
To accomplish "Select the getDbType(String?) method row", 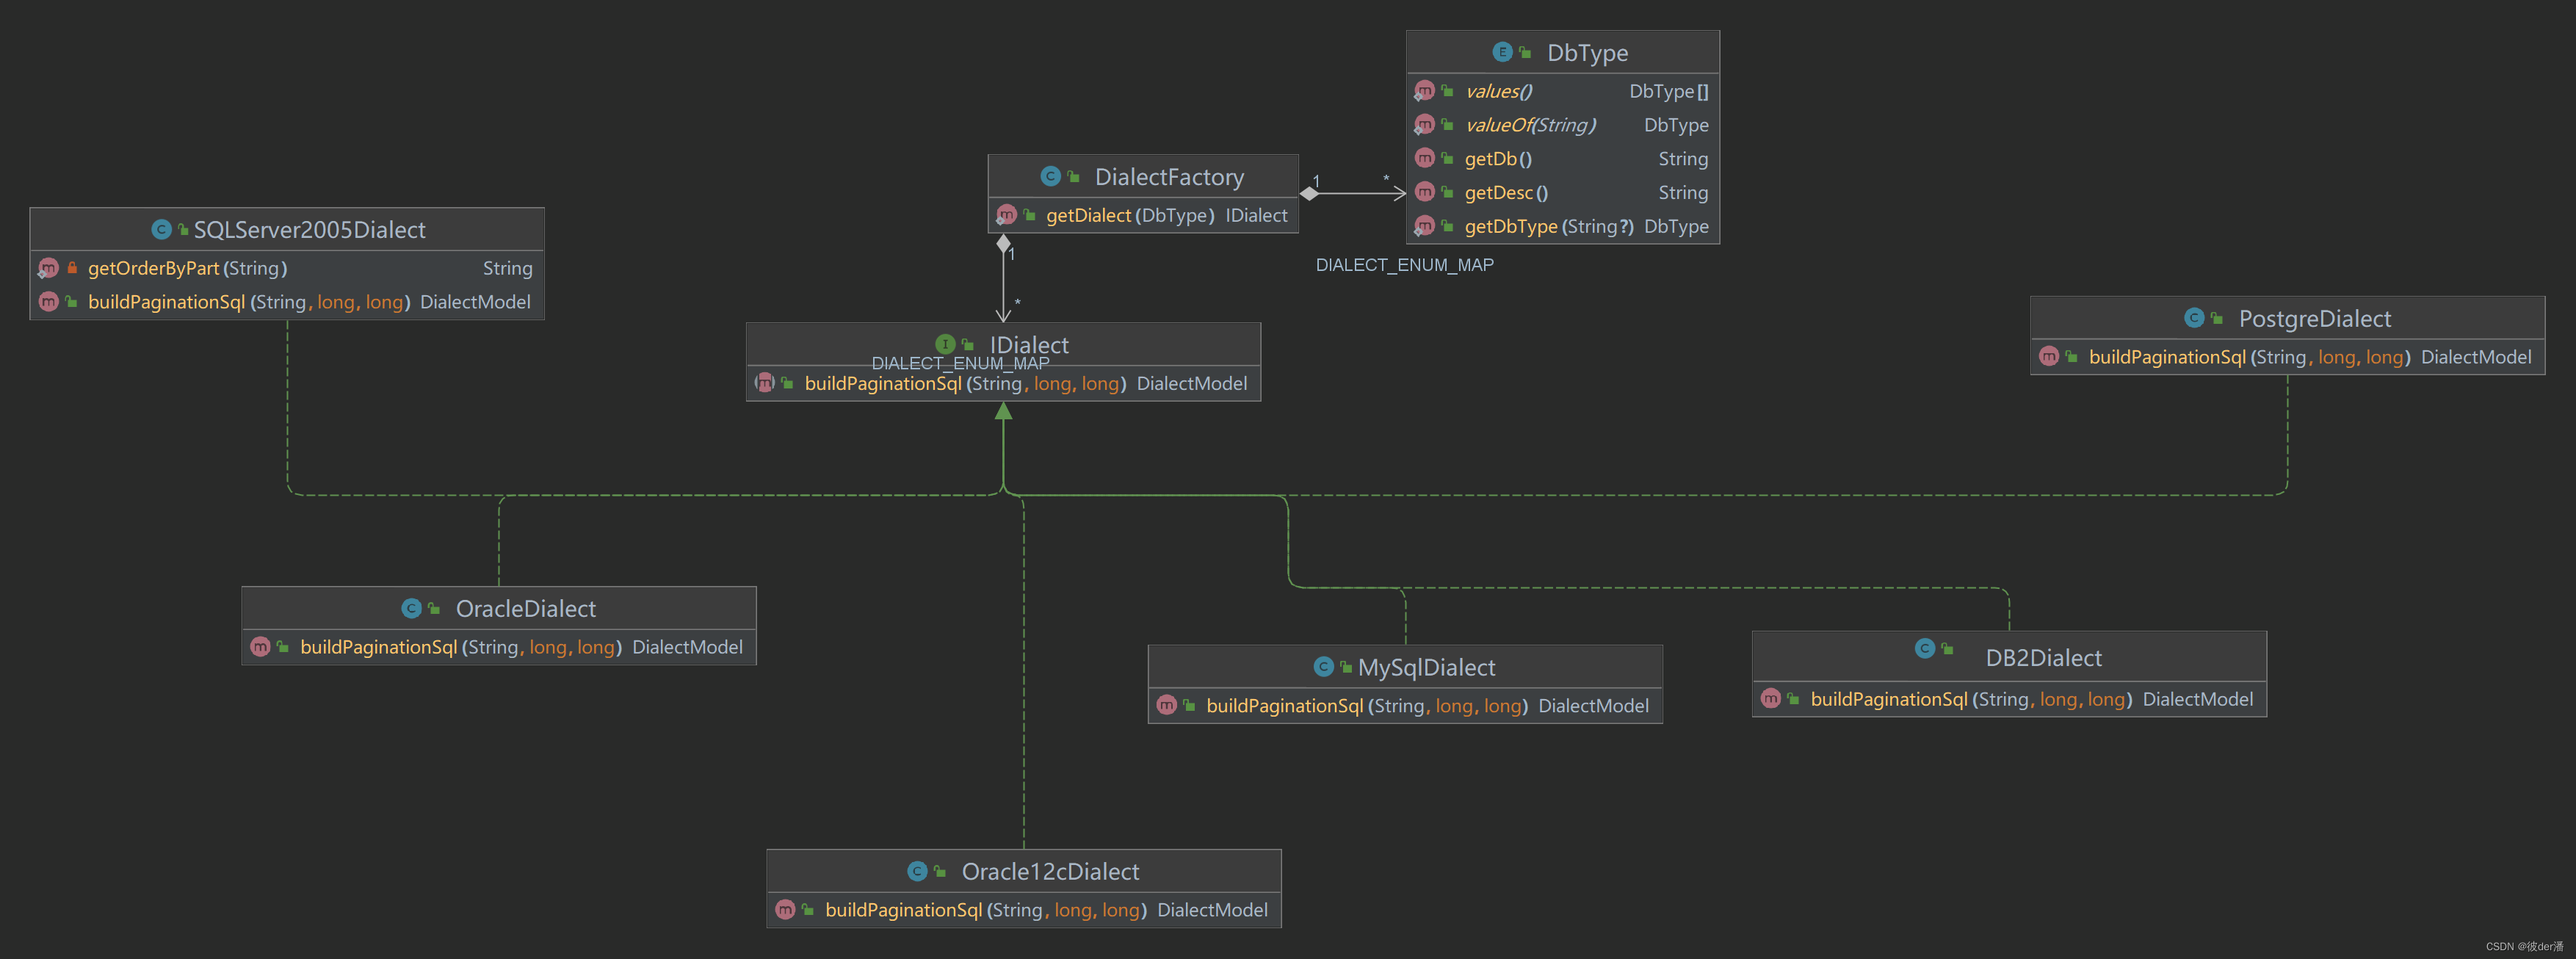I will point(1548,227).
